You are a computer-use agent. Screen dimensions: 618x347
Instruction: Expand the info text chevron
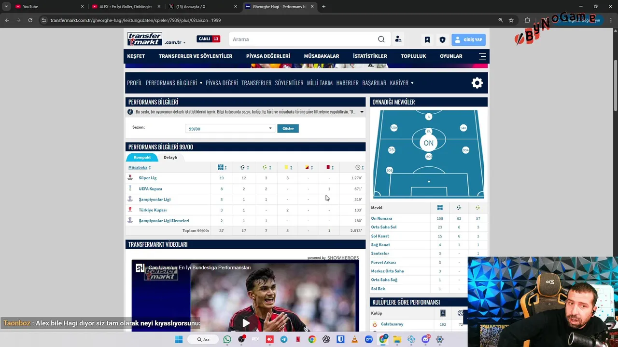(x=362, y=112)
